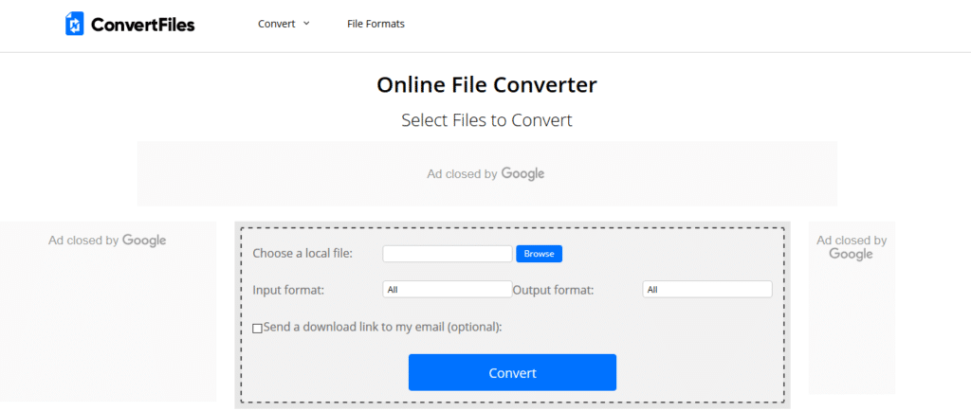This screenshot has width=971, height=411.
Task: Open the Convert menu
Action: 277,24
